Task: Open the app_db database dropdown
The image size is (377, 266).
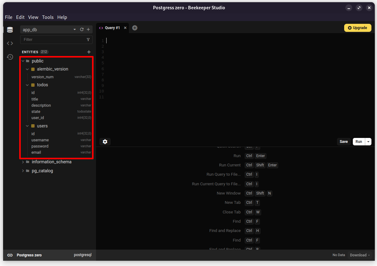Action: coord(50,30)
